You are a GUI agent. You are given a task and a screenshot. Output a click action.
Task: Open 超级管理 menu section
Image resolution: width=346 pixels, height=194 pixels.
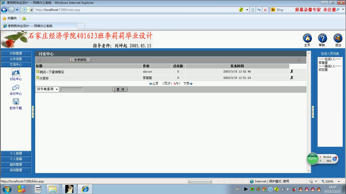(x=16, y=164)
